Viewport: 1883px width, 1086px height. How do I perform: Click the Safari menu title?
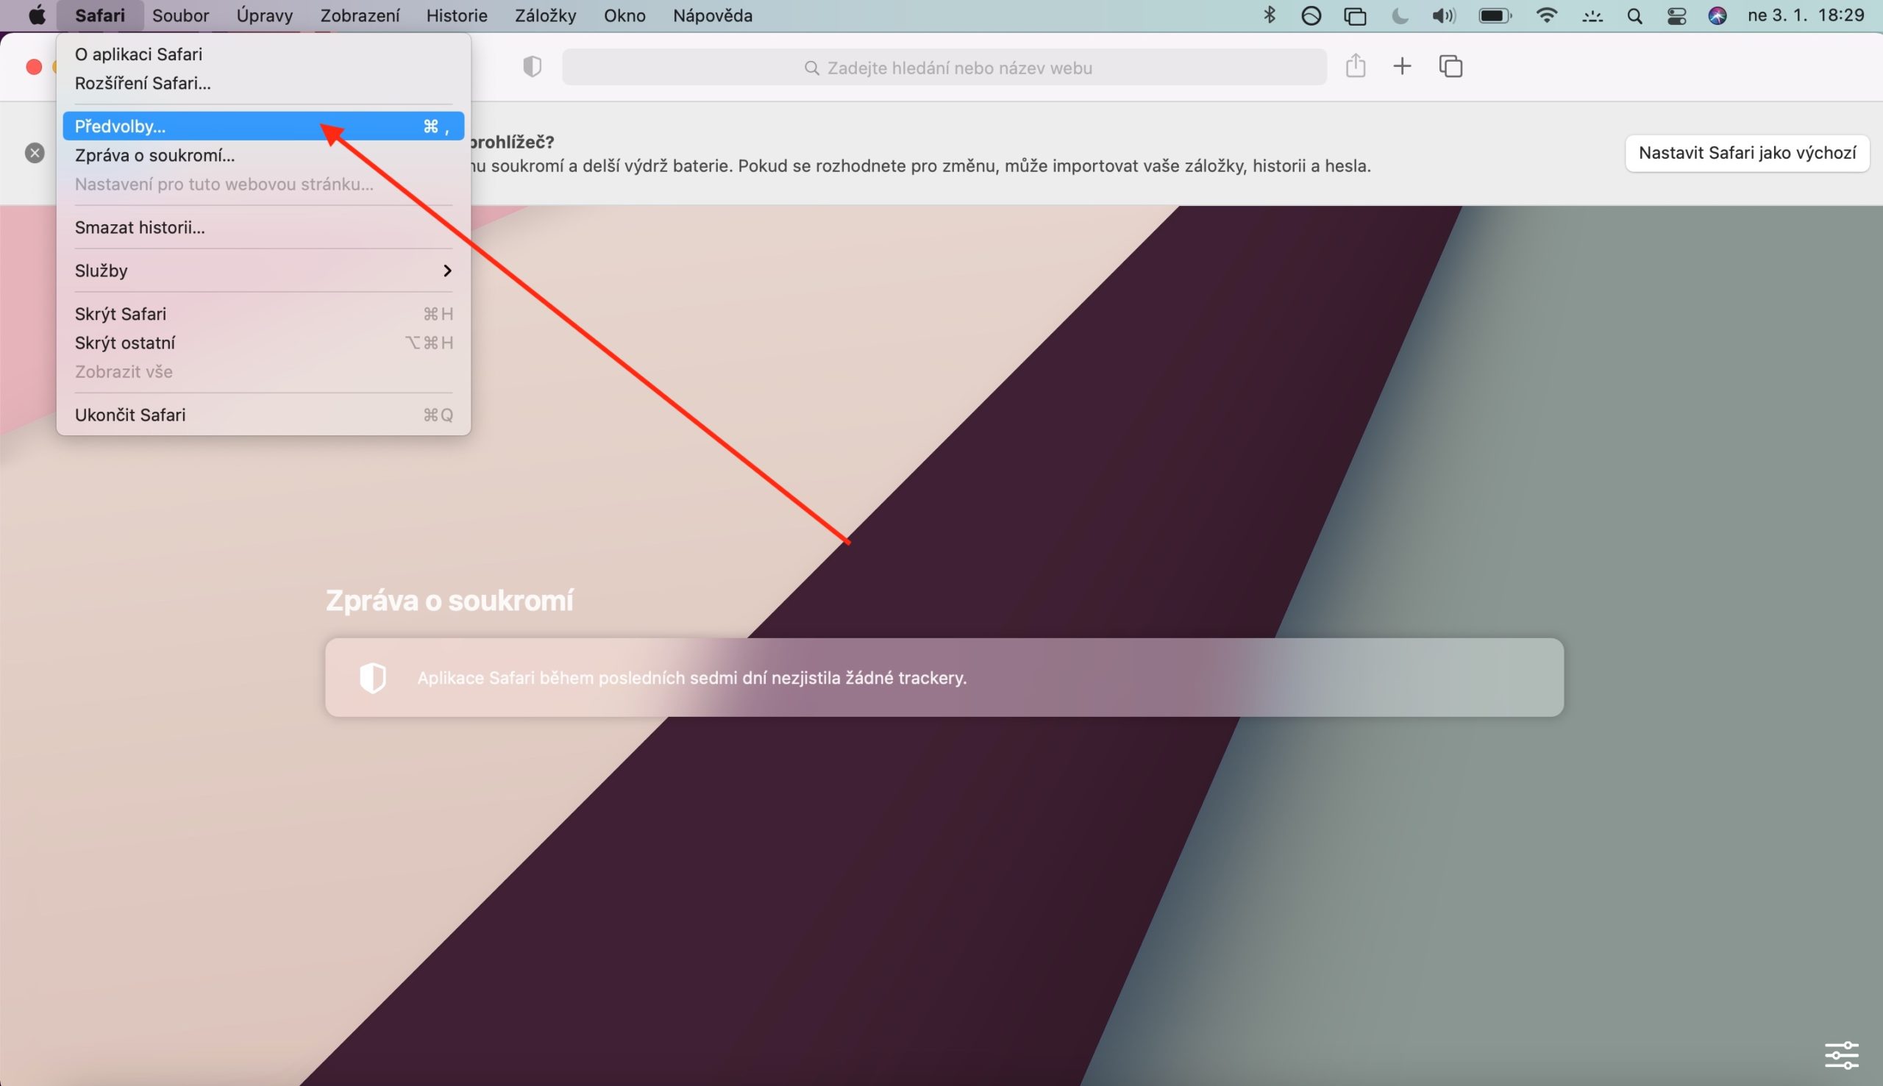pyautogui.click(x=100, y=15)
